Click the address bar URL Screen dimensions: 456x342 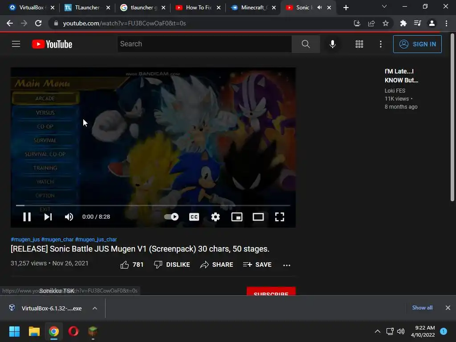click(x=124, y=23)
